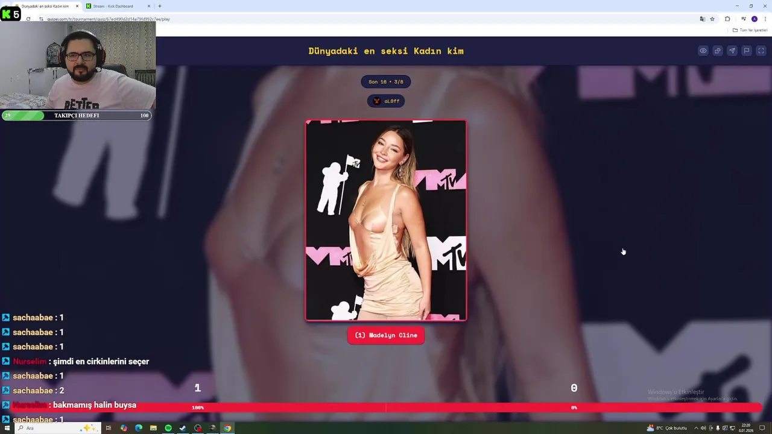Viewport: 772px width, 434px height.
Task: Close the Dünyadaki en seksi Kadın kim tab
Action: [77, 6]
